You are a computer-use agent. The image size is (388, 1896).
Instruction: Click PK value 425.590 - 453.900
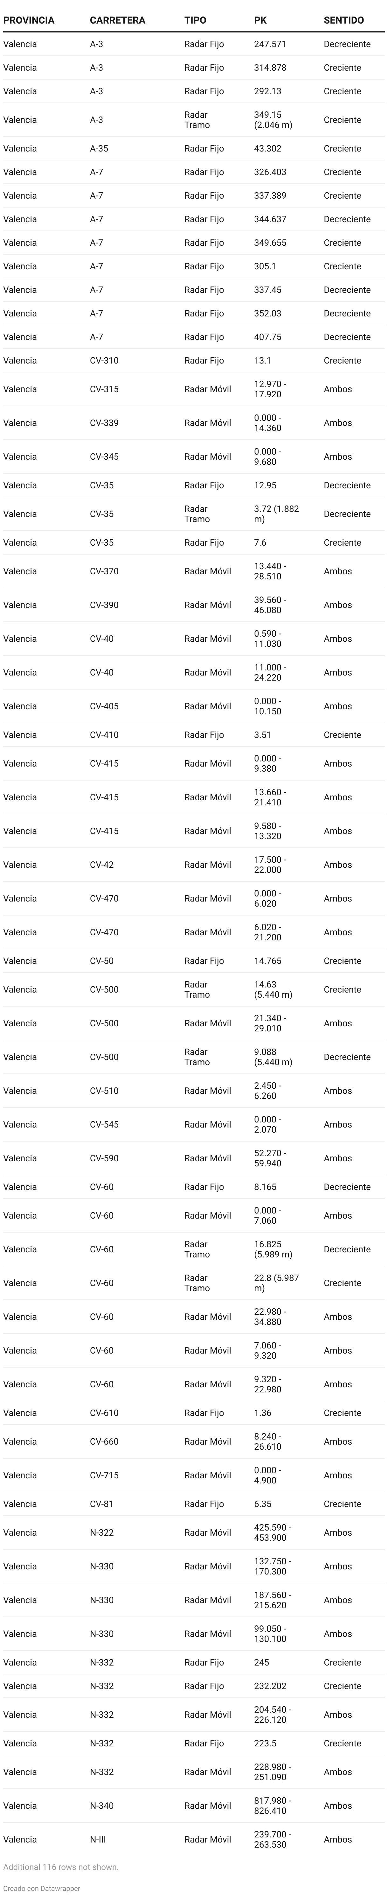[273, 1532]
